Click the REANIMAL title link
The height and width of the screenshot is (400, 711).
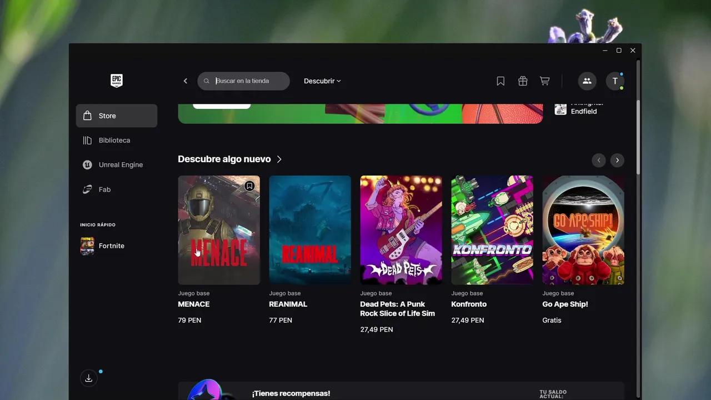click(288, 304)
